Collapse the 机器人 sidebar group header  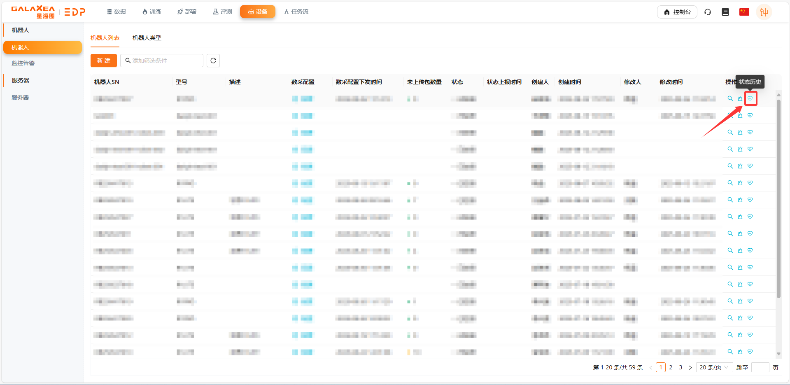(x=21, y=30)
